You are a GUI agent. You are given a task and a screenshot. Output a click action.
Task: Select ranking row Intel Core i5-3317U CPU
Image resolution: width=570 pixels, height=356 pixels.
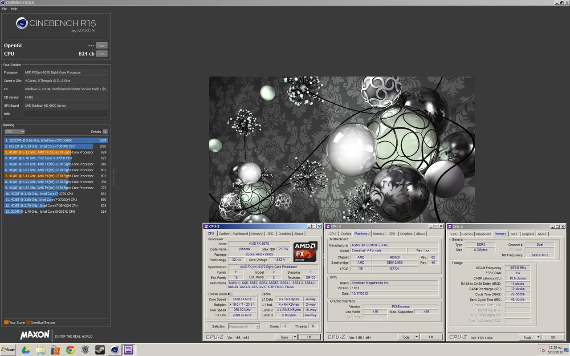(x=56, y=211)
